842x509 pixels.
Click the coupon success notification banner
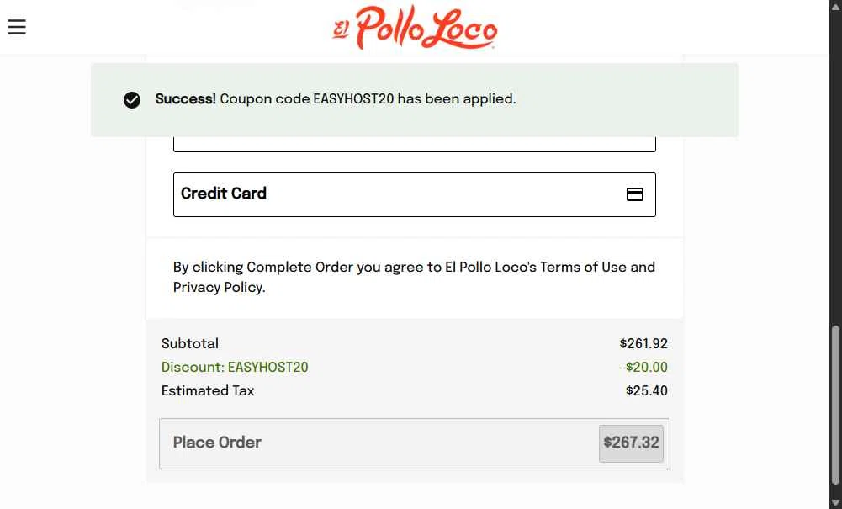[414, 99]
